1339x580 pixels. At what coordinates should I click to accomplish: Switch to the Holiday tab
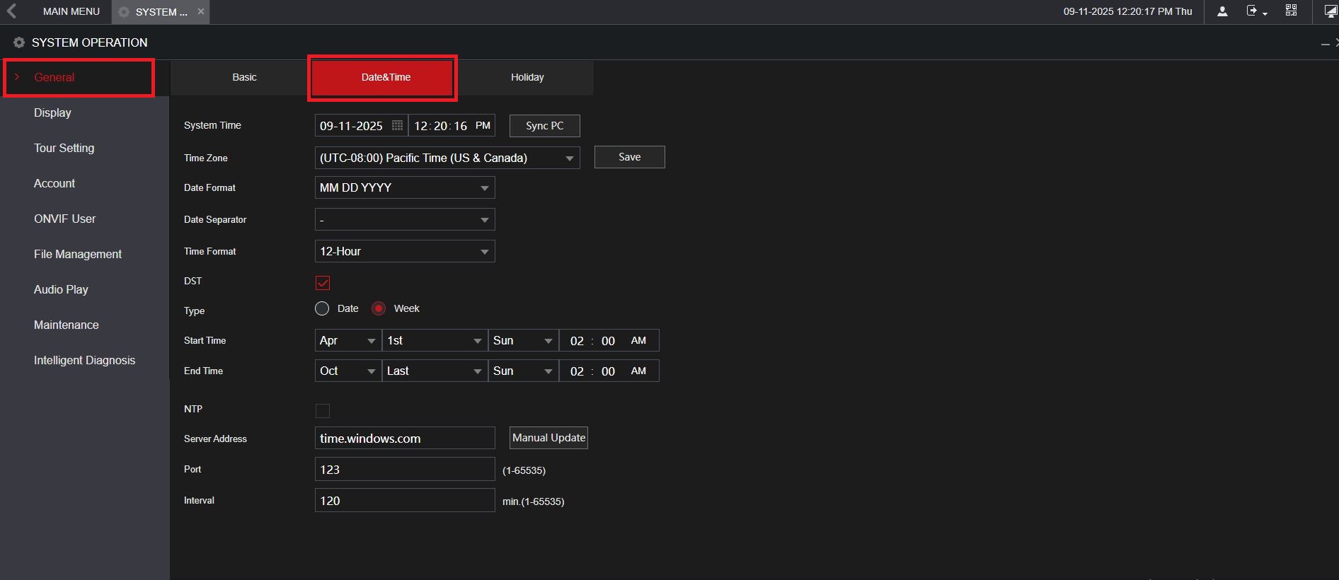(x=527, y=77)
